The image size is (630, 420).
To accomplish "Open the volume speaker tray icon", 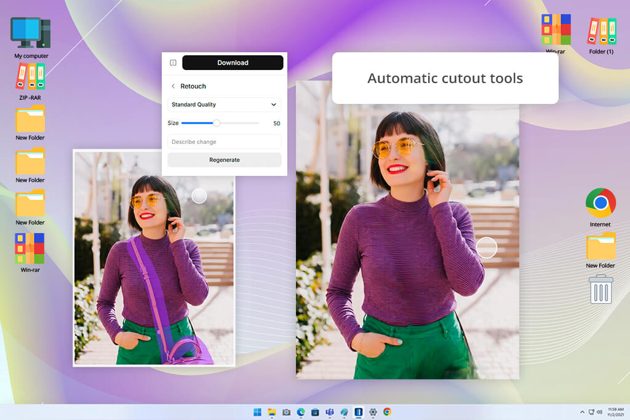I will tap(599, 412).
